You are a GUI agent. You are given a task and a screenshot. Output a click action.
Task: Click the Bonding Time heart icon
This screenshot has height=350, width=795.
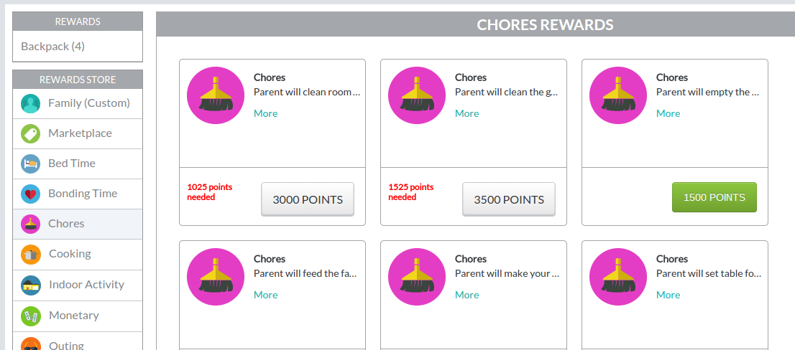click(30, 194)
